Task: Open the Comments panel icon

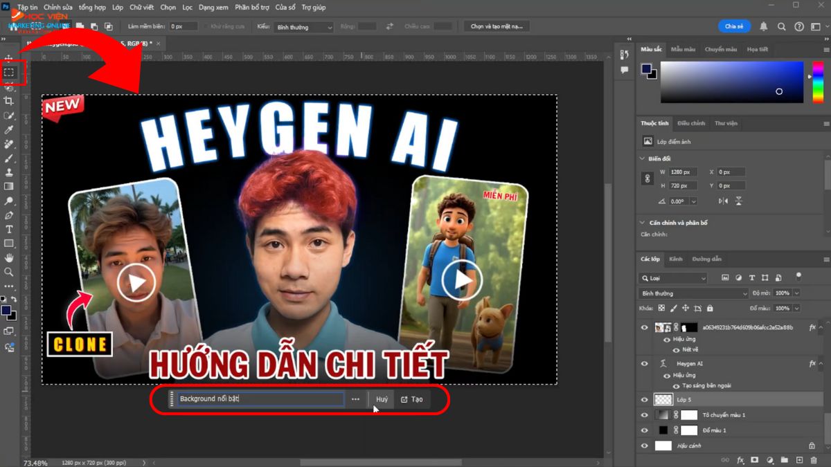Action: [x=625, y=70]
